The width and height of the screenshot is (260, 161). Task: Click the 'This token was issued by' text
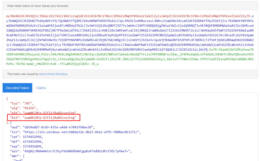(x=23, y=74)
